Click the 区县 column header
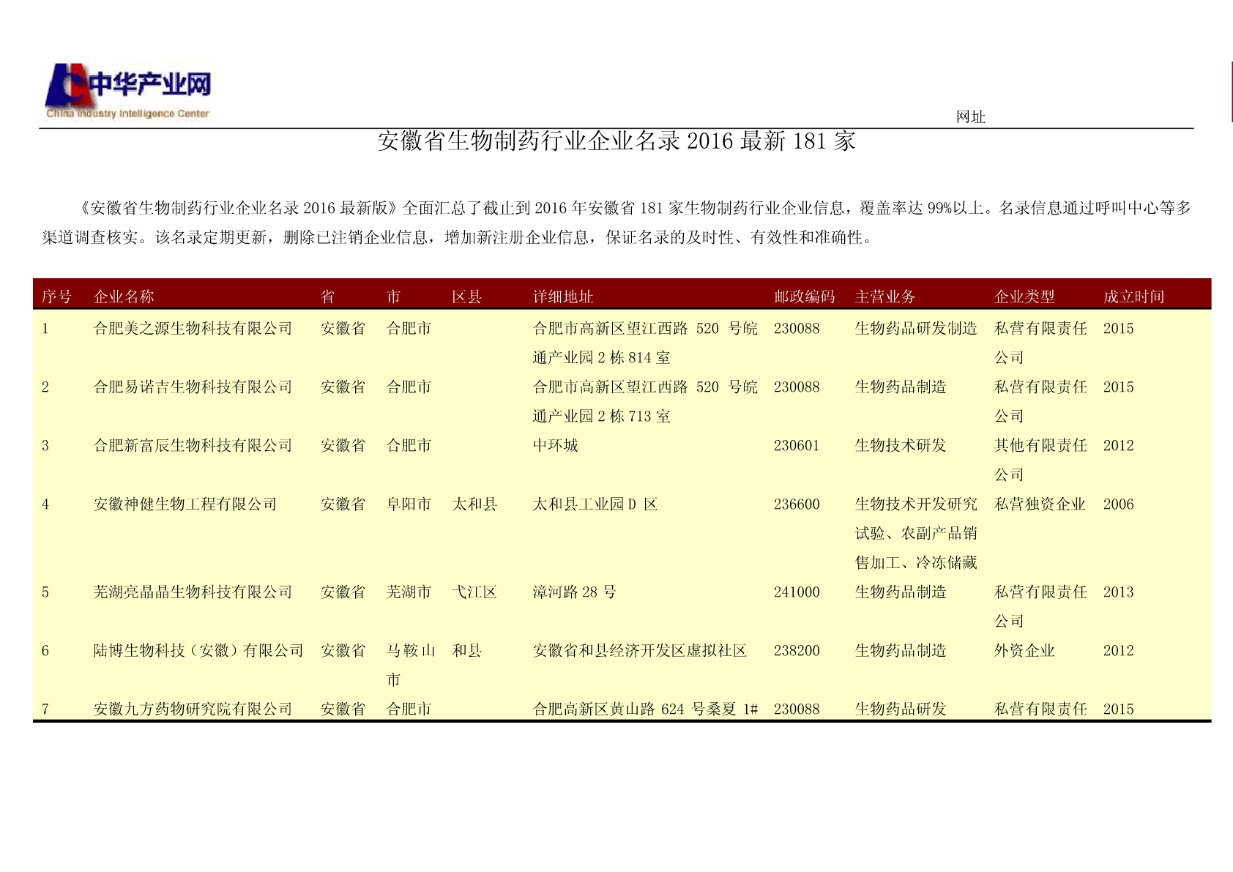1233x872 pixels. [x=466, y=297]
